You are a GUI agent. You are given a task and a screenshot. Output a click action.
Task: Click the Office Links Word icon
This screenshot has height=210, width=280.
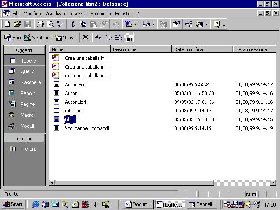pos(128,24)
